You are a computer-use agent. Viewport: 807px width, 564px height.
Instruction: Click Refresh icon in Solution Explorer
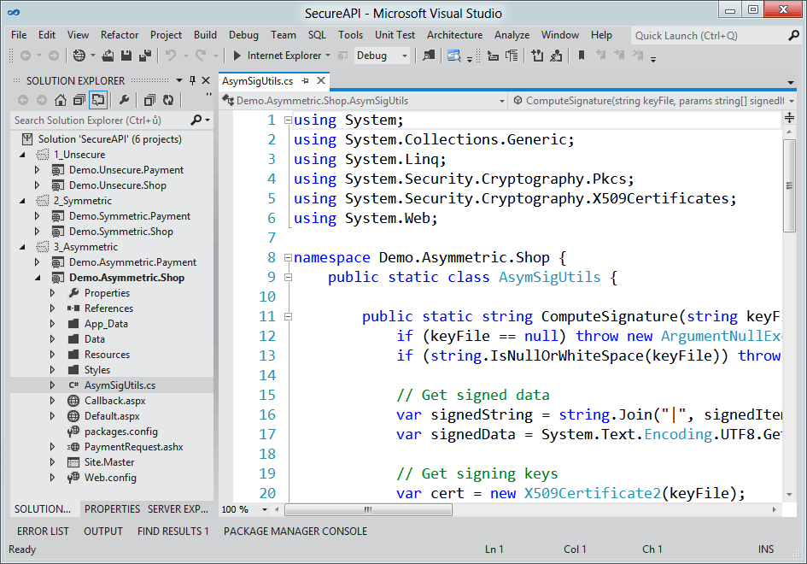(x=168, y=100)
